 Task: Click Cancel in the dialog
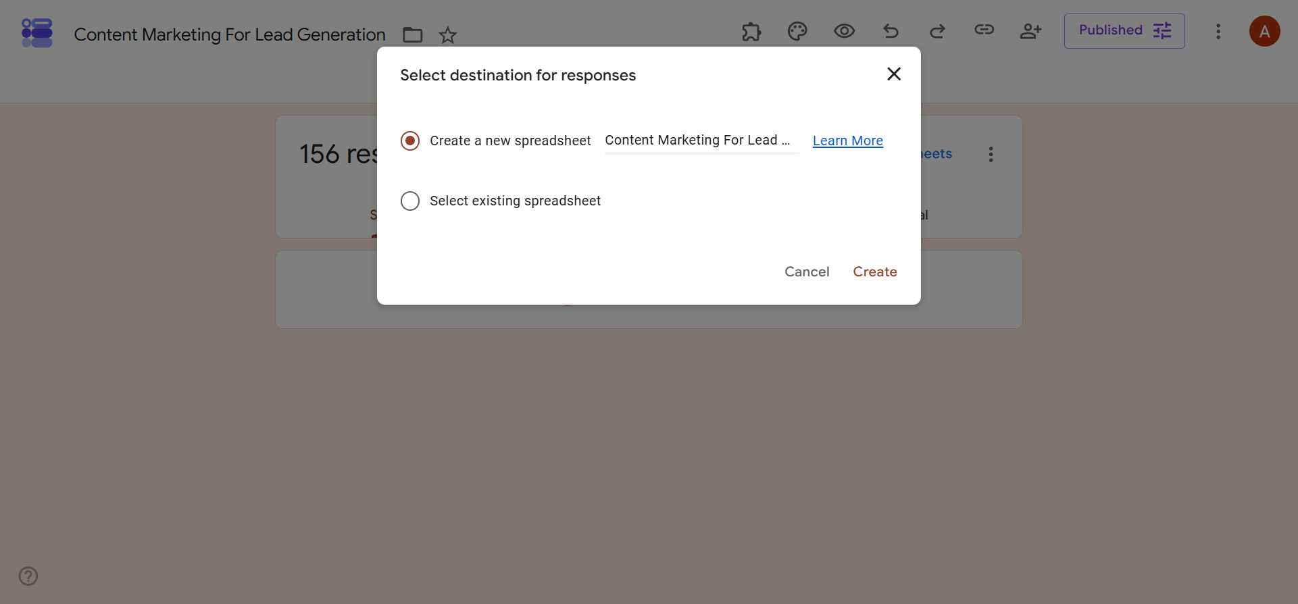coord(807,272)
